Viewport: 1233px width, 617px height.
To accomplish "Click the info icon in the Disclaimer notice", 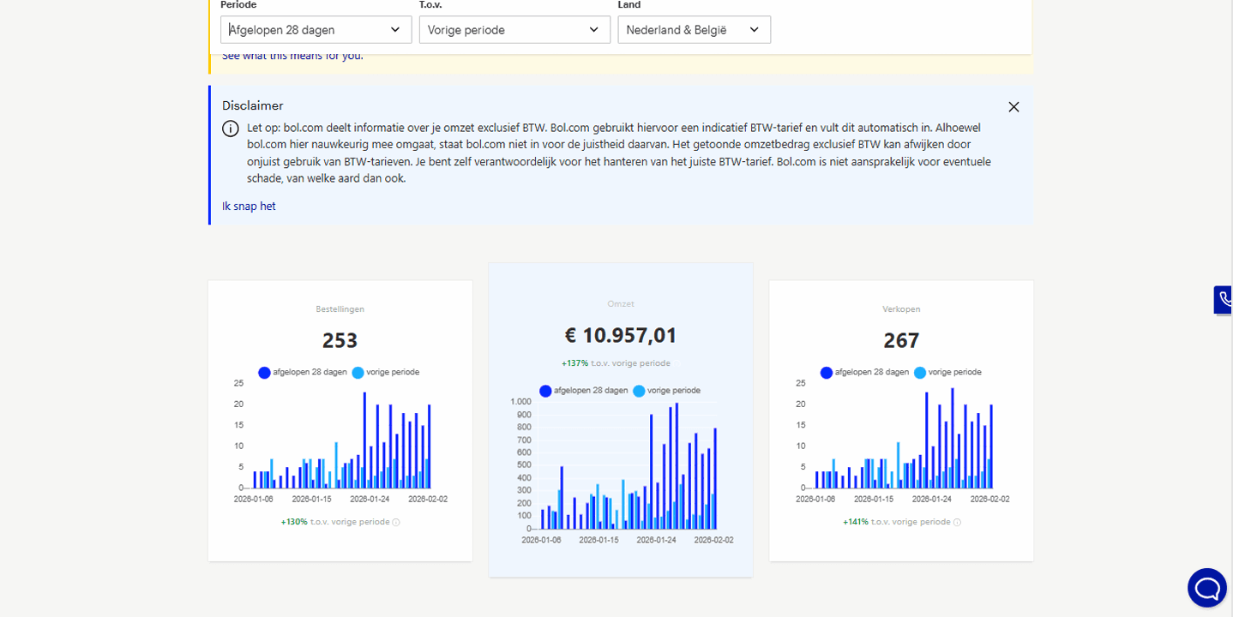I will [x=230, y=128].
